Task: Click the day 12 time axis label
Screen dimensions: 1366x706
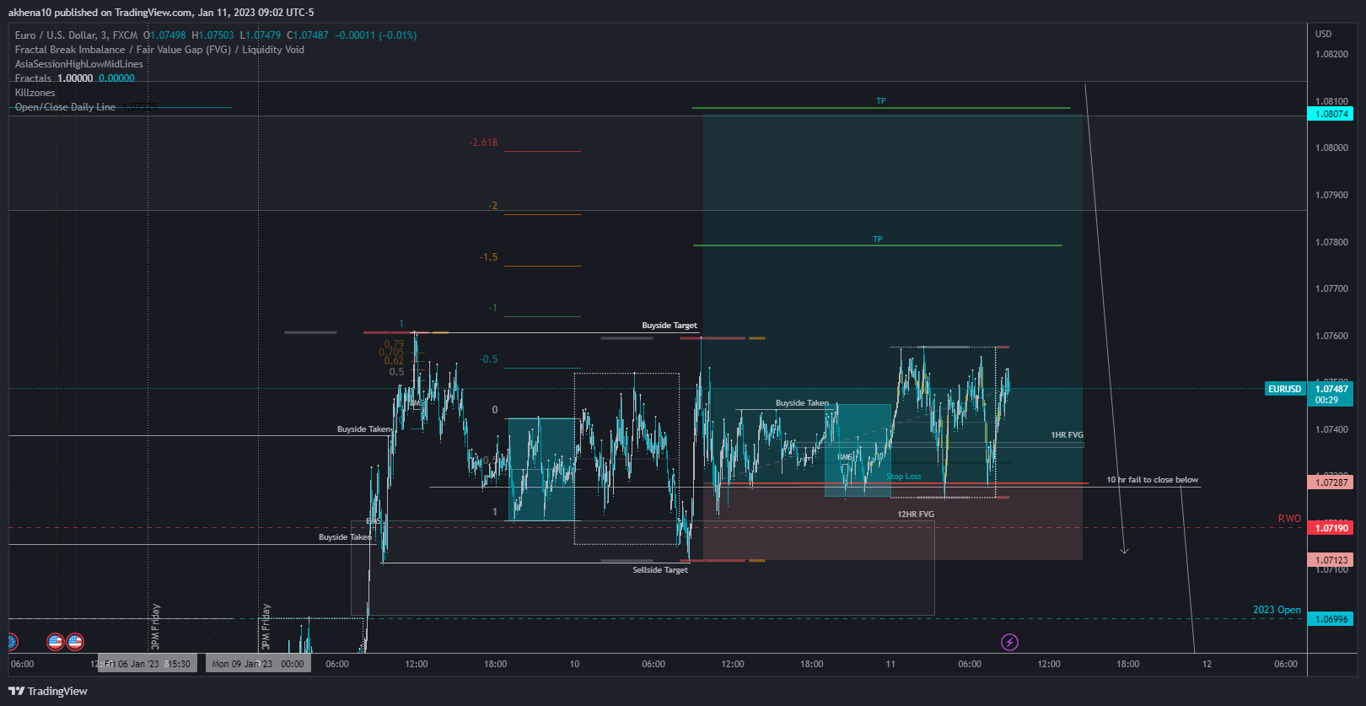Action: tap(1207, 664)
